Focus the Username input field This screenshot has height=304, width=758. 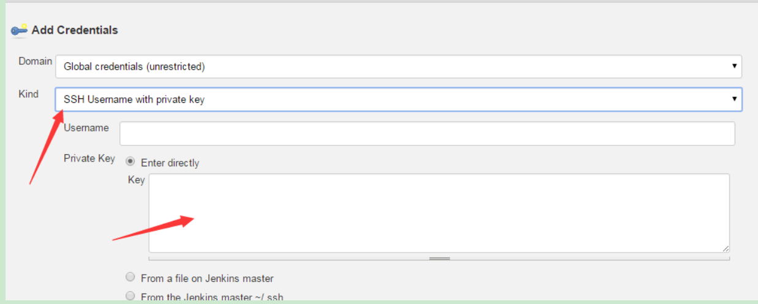pos(427,133)
